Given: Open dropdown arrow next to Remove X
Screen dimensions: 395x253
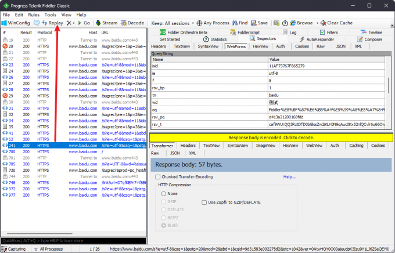Looking at the screenshot, I should coord(74,23).
